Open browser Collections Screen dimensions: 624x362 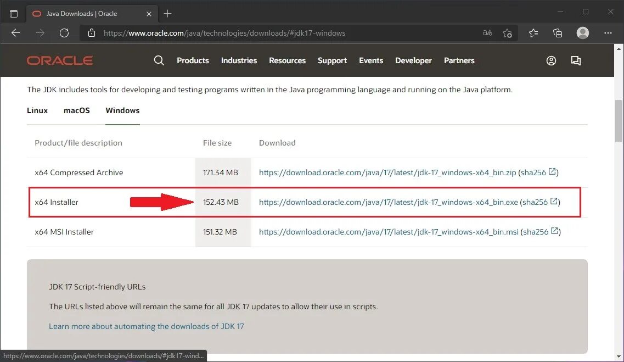pyautogui.click(x=558, y=33)
